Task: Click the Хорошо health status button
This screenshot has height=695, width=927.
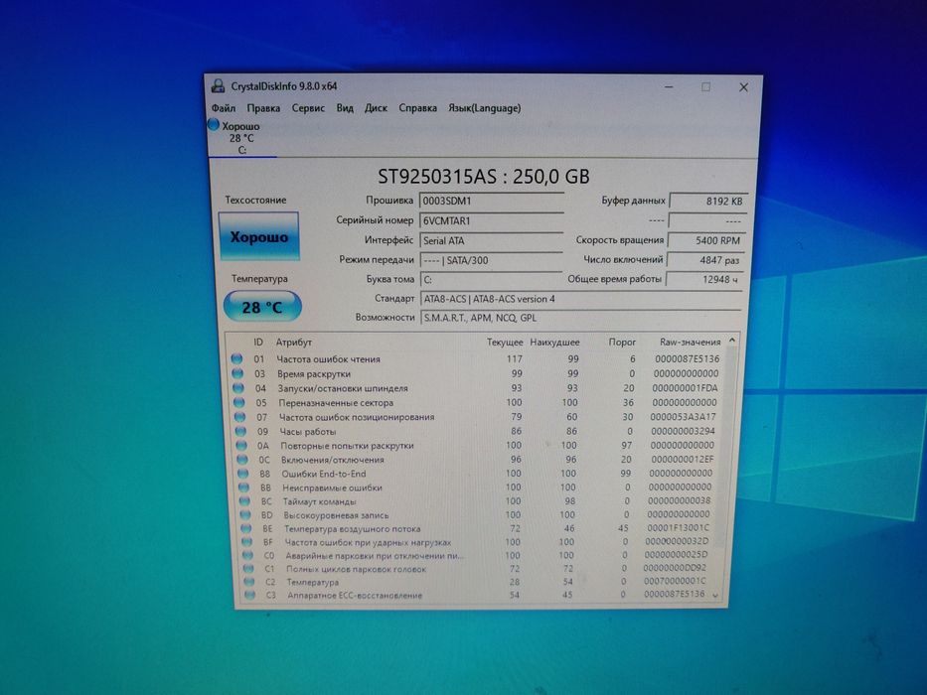Action: [x=259, y=236]
